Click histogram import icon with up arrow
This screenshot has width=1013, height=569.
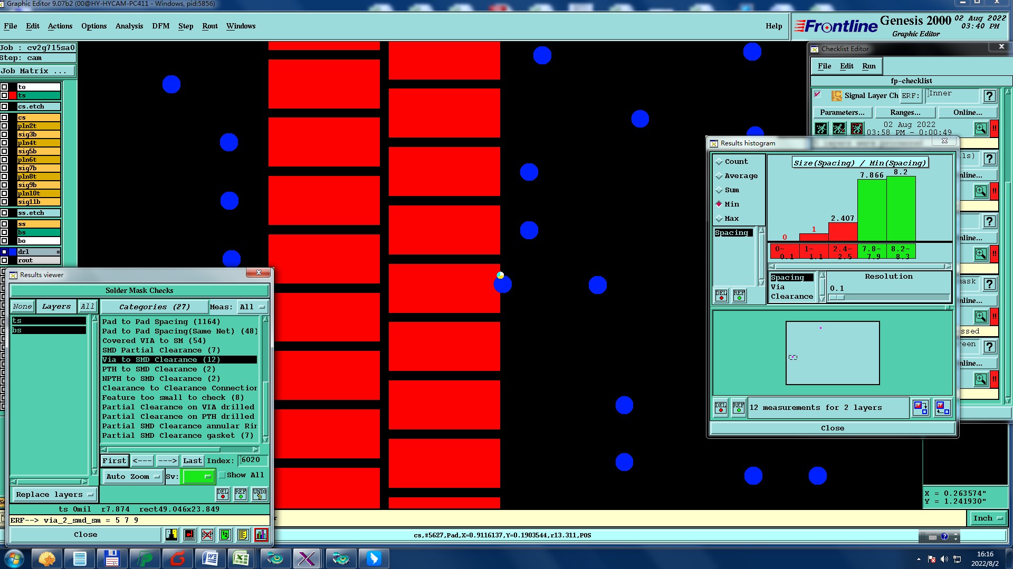pos(942,407)
